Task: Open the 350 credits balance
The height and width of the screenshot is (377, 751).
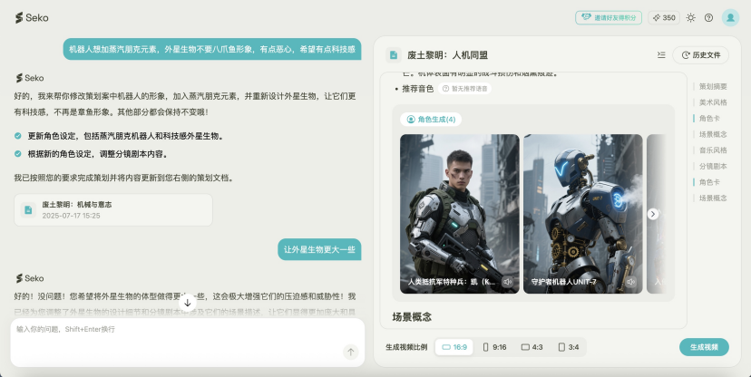Action: coord(664,18)
